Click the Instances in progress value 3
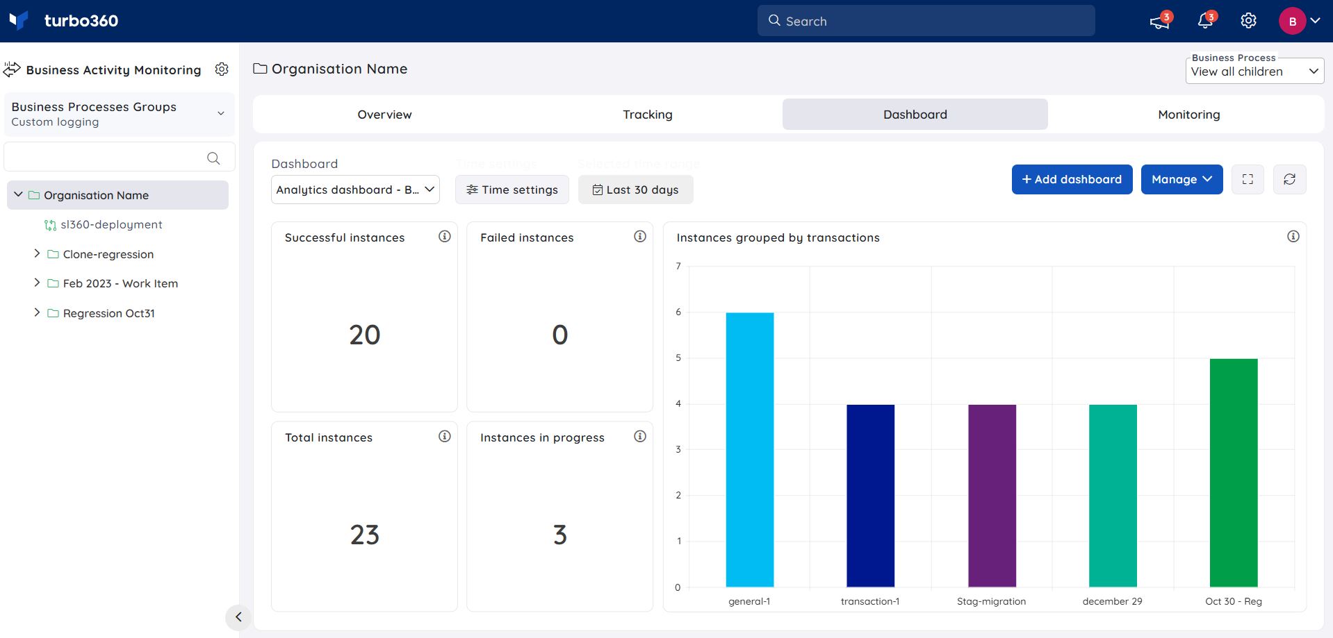This screenshot has width=1333, height=638. (x=560, y=535)
